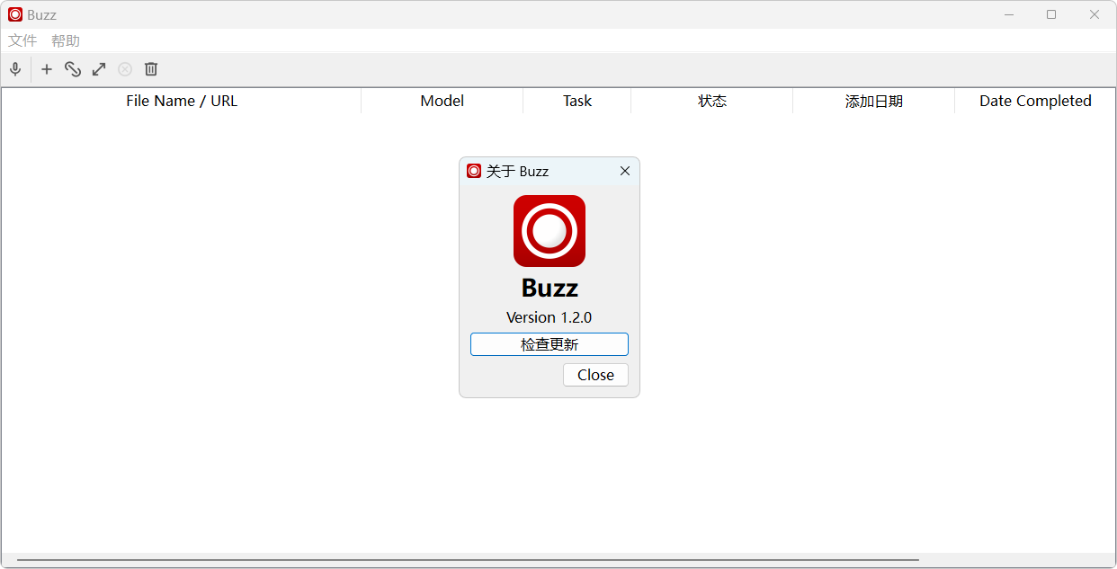The image size is (1117, 569).
Task: Close the Buzz main window
Action: (1095, 14)
